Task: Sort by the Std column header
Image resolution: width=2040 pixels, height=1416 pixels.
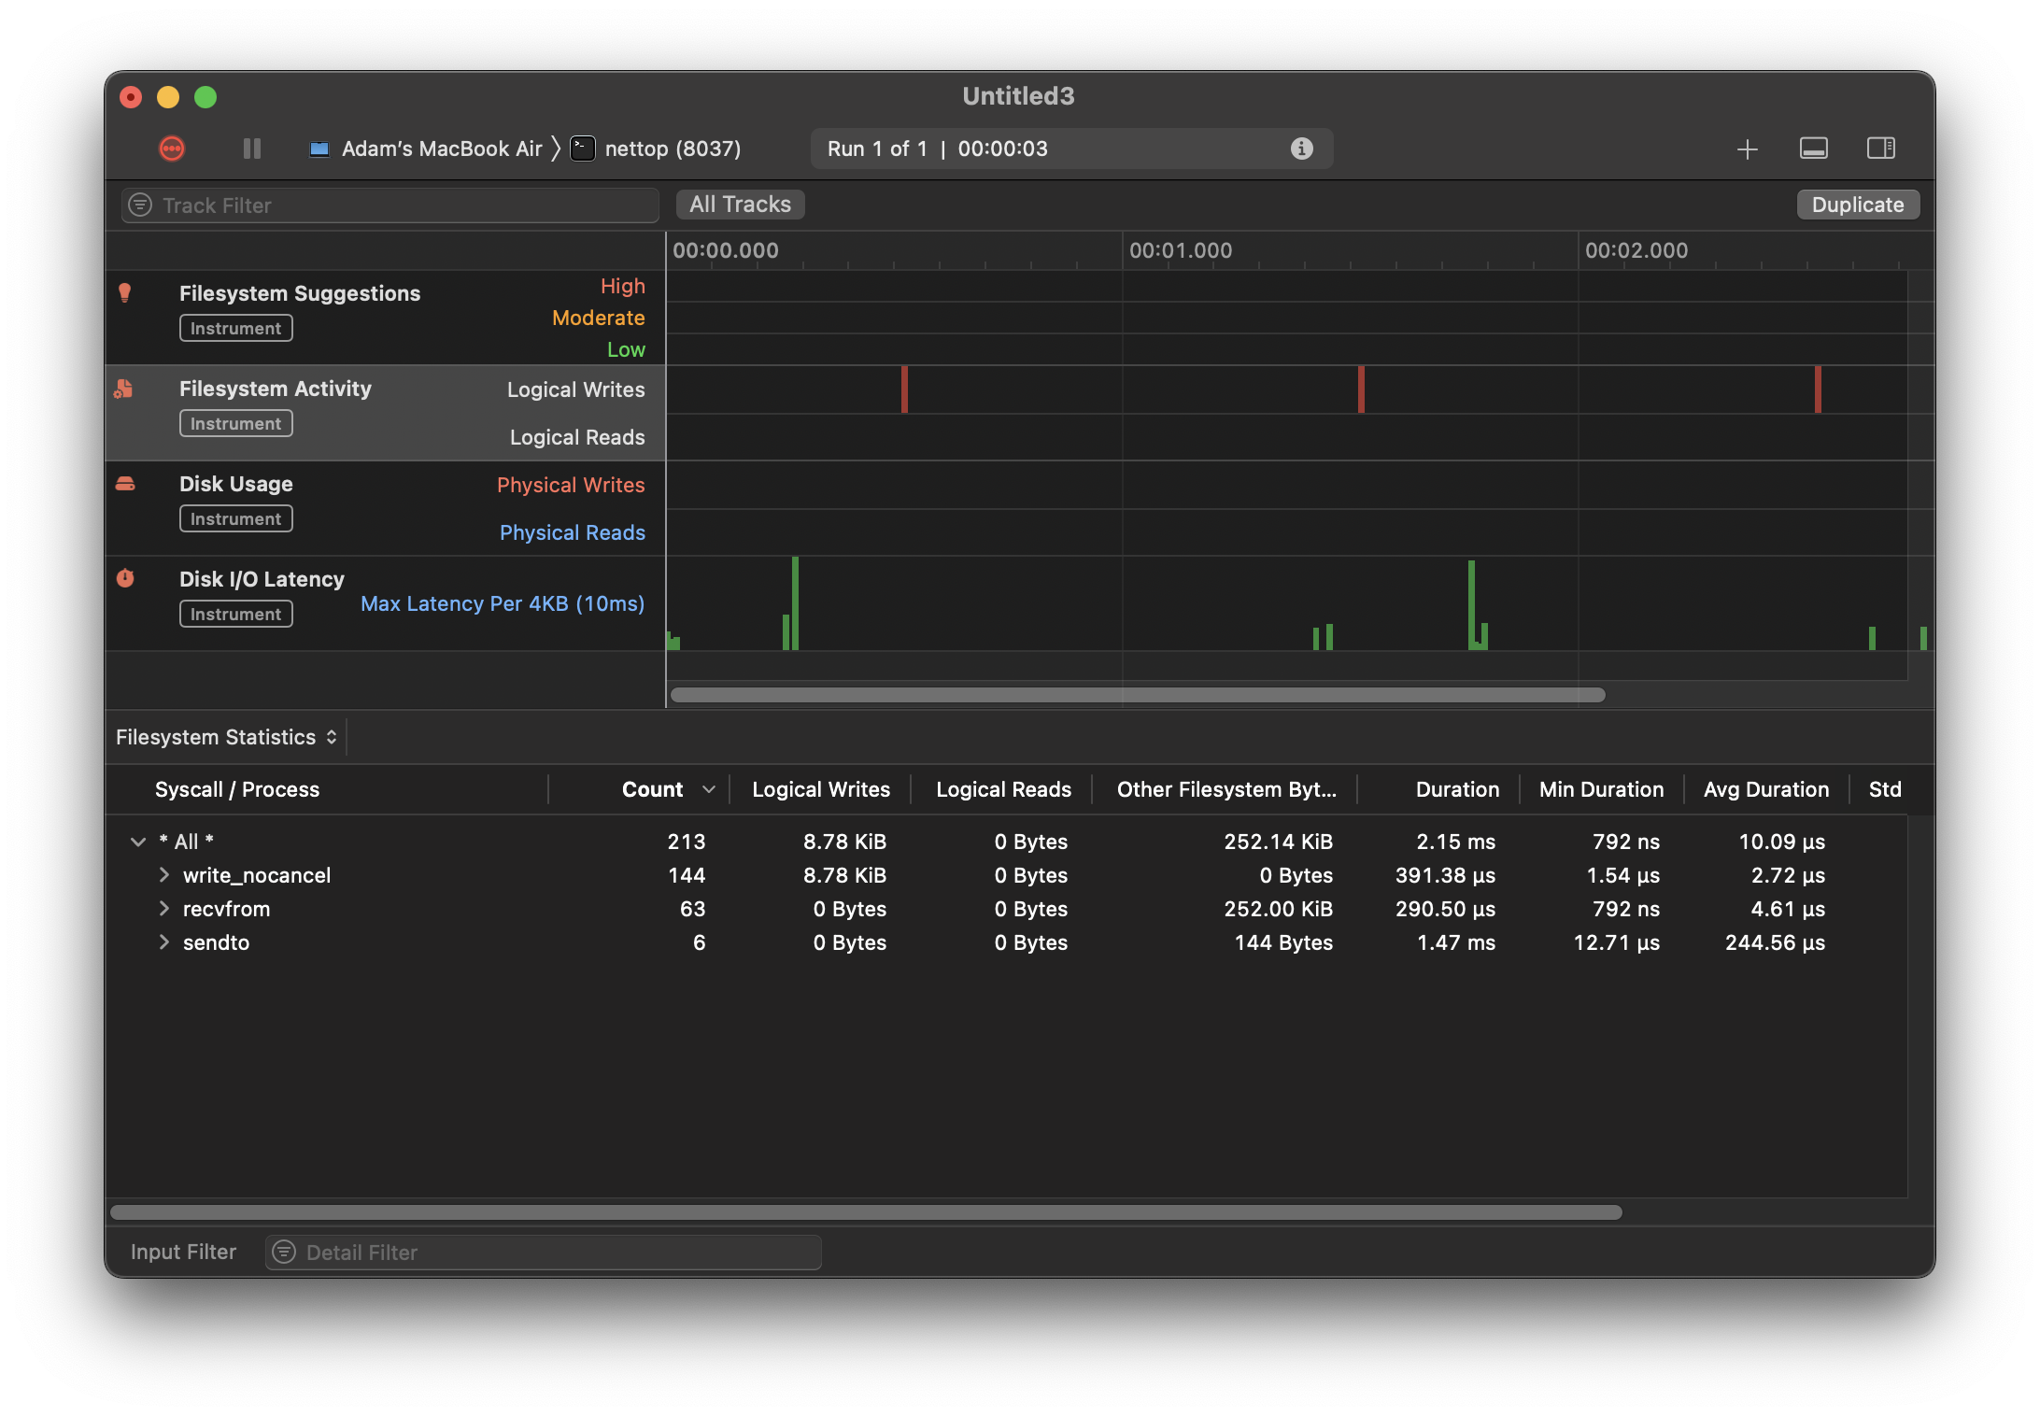Action: click(1885, 789)
